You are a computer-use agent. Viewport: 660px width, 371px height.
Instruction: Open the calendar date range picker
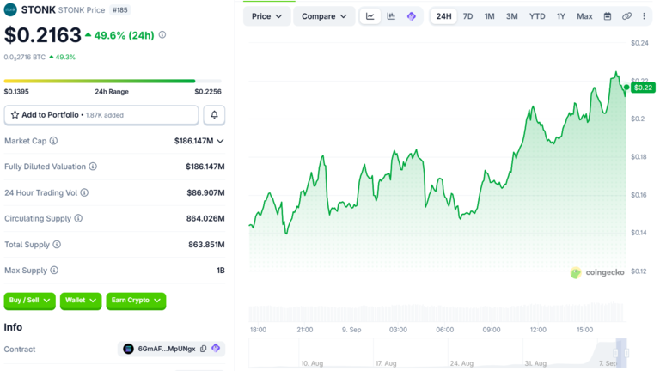[608, 16]
